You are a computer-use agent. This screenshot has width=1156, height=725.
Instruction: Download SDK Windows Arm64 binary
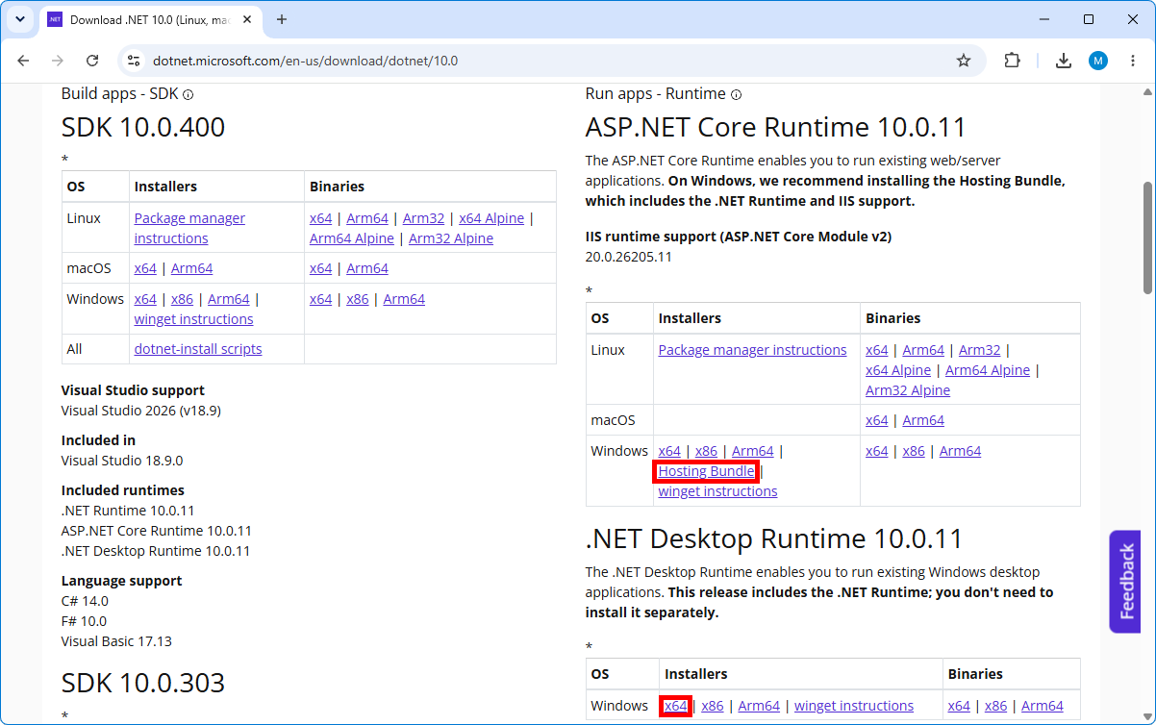tap(404, 299)
